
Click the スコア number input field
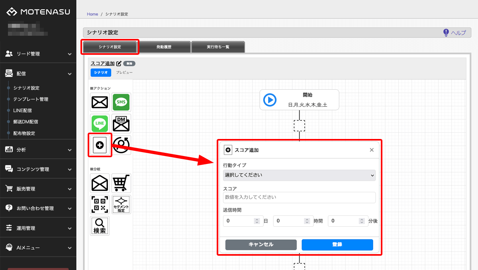coord(299,197)
